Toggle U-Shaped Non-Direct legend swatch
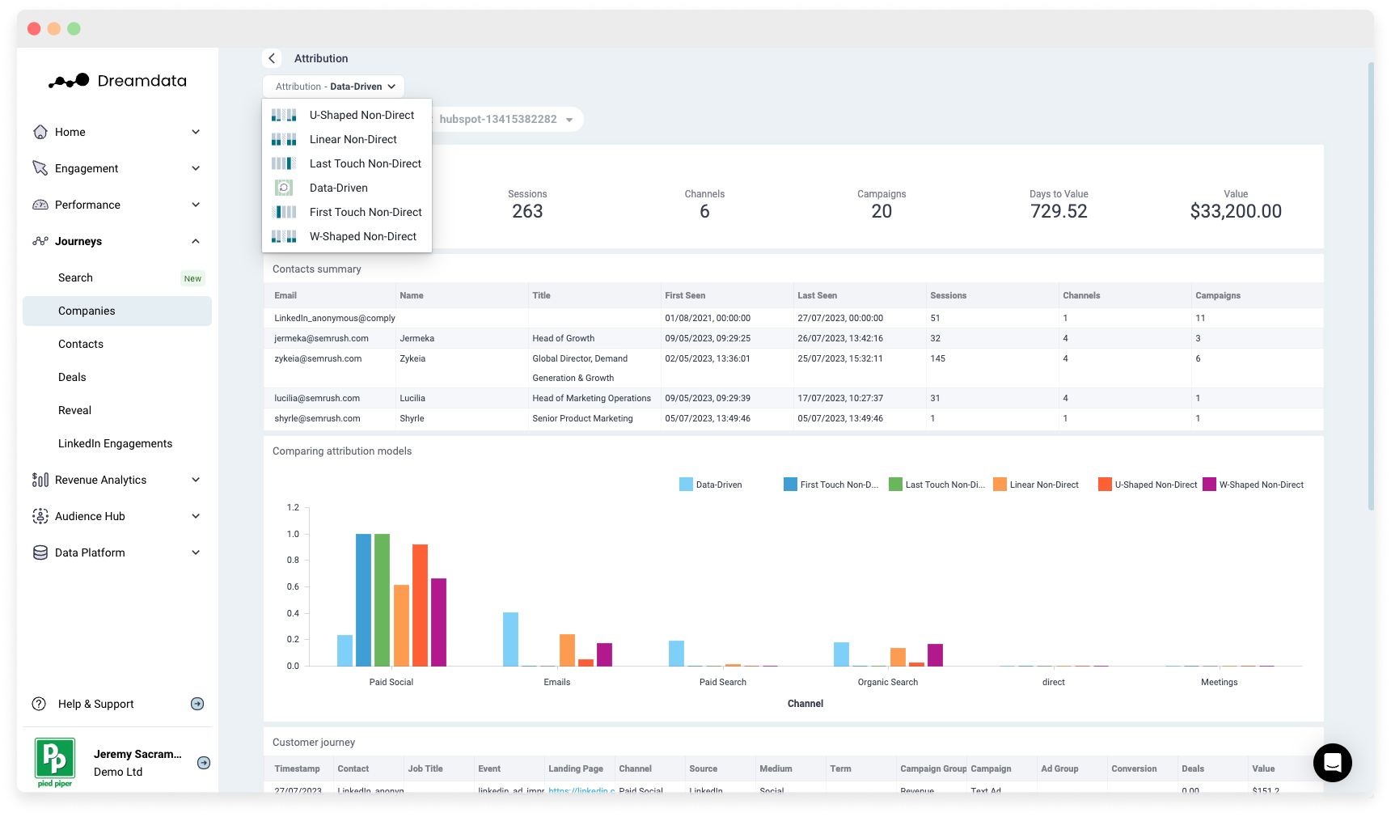 1105,485
